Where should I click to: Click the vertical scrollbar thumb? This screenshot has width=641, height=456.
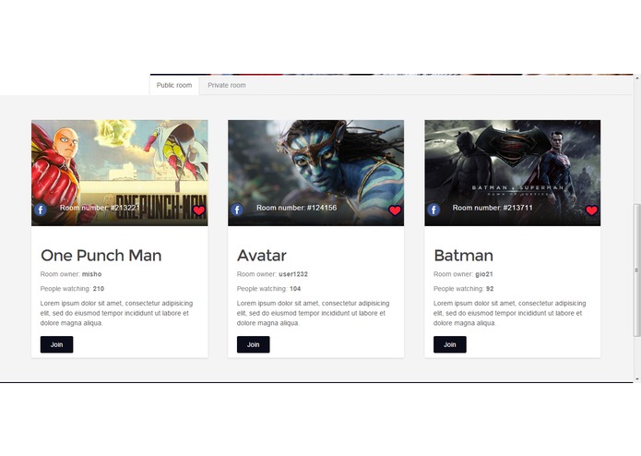pos(637,270)
